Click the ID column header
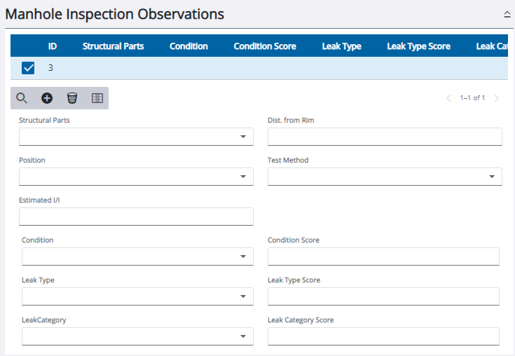 [x=53, y=46]
